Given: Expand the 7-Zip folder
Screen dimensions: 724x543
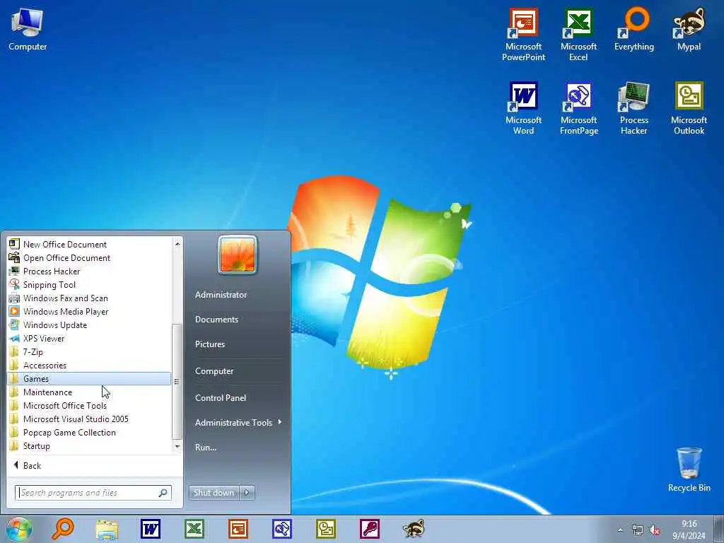Looking at the screenshot, I should click(89, 352).
